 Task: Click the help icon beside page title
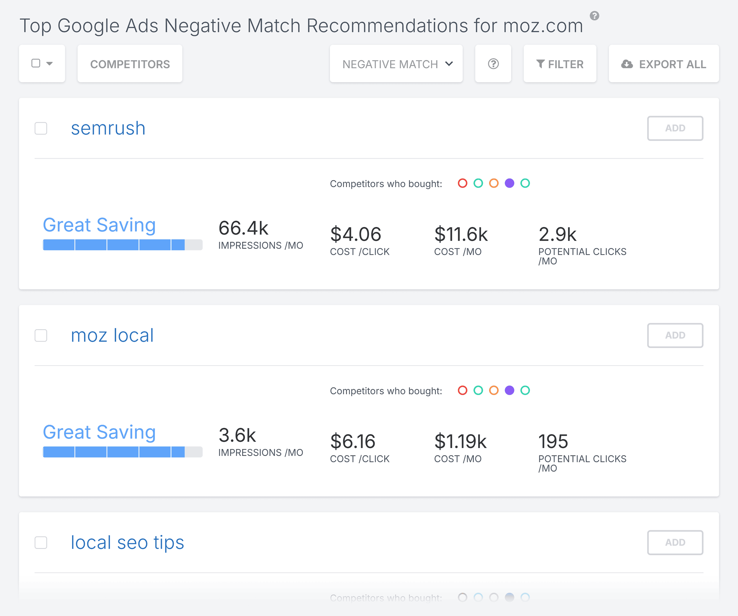click(594, 16)
